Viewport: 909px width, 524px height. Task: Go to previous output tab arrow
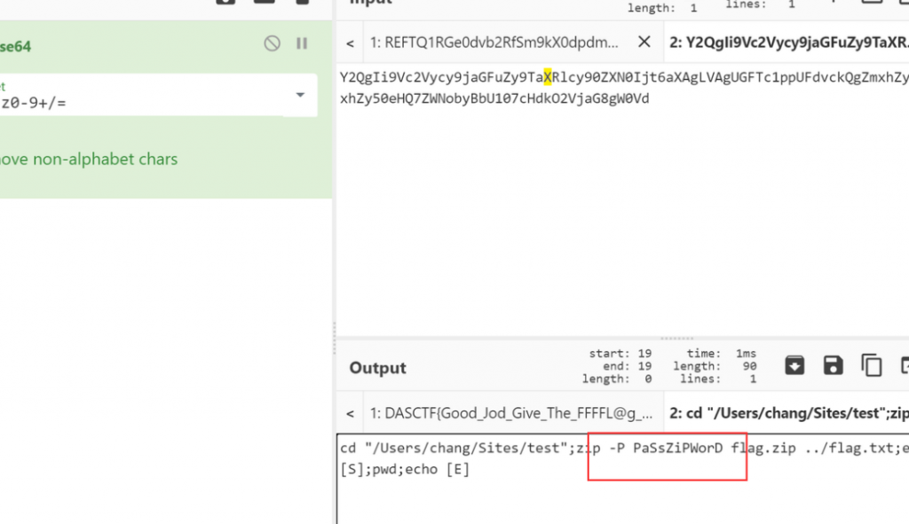351,413
